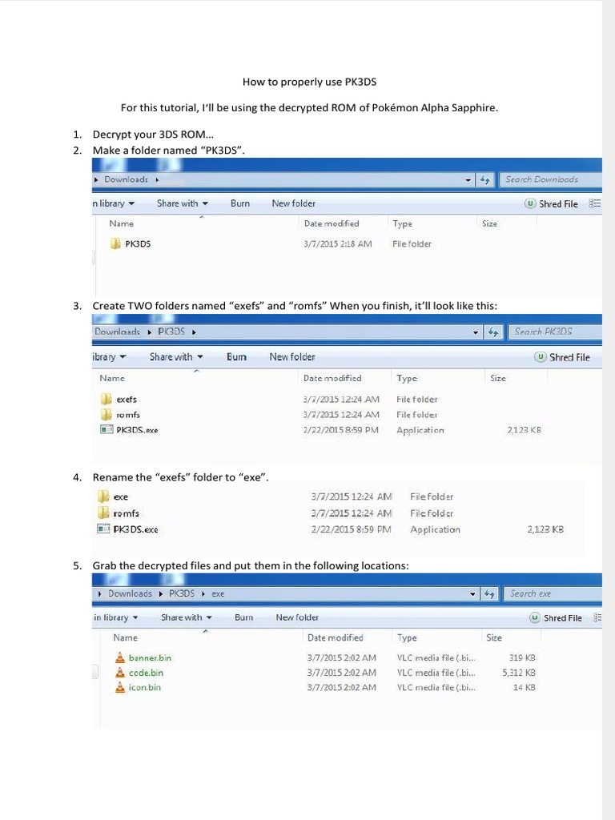Click the PK3DS.exe application icon in step 3 list

coord(107,429)
